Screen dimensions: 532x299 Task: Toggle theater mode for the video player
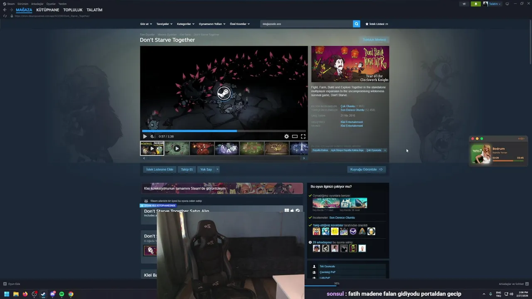click(295, 136)
